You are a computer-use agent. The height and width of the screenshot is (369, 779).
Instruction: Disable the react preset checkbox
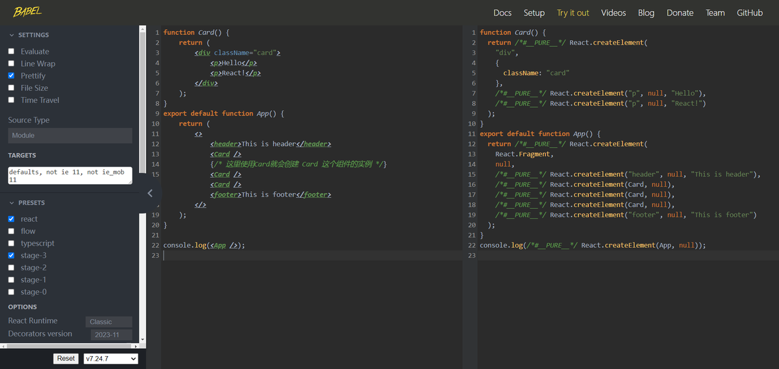pyautogui.click(x=11, y=219)
